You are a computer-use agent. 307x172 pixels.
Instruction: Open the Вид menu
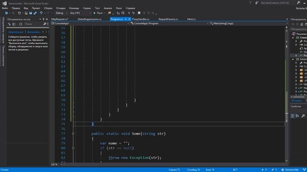coord(26,8)
